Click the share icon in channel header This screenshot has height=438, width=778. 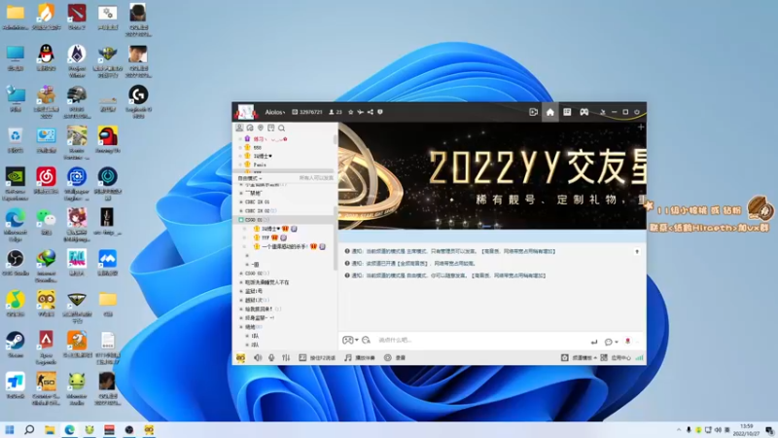pos(371,112)
